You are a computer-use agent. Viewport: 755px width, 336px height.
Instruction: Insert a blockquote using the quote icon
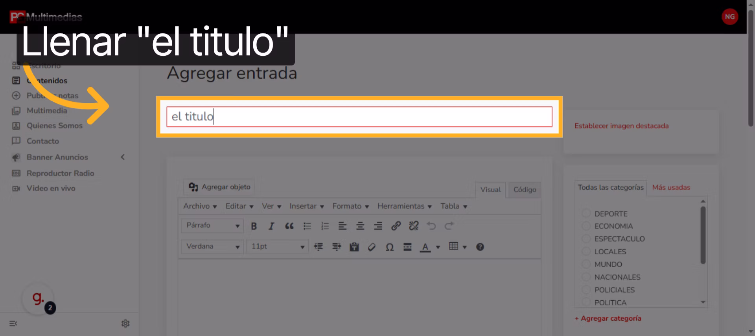click(x=289, y=226)
